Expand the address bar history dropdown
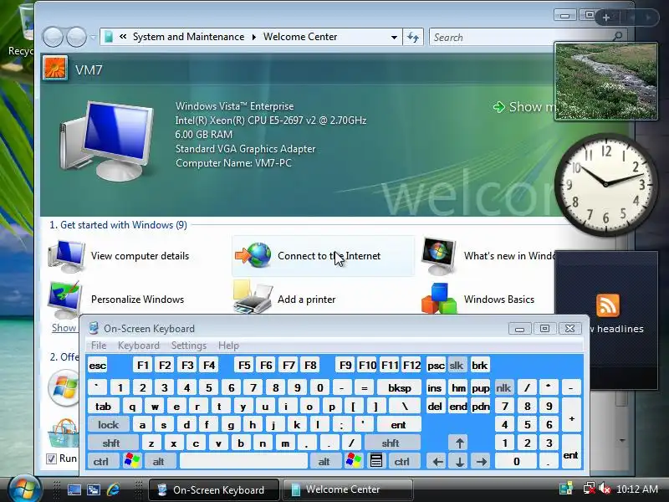669x502 pixels. (394, 37)
